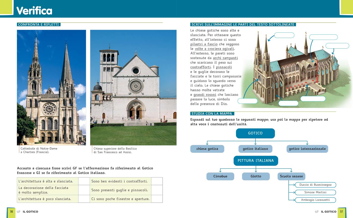Screen dimensions: 353x218
Task: Click the blank label pointing to the nave vaults
Action: click(323, 37)
